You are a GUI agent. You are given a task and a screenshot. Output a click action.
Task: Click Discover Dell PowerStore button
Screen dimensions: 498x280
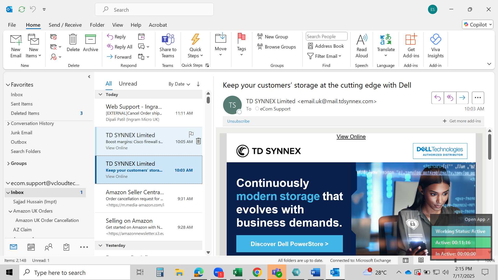[289, 244]
